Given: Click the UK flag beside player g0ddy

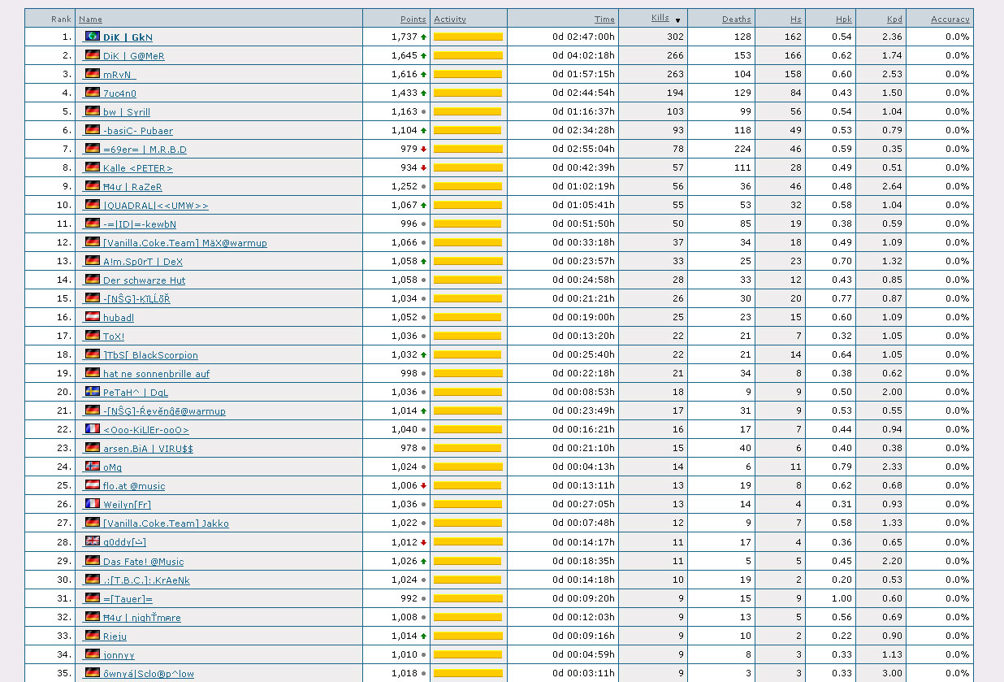Looking at the screenshot, I should (x=93, y=541).
